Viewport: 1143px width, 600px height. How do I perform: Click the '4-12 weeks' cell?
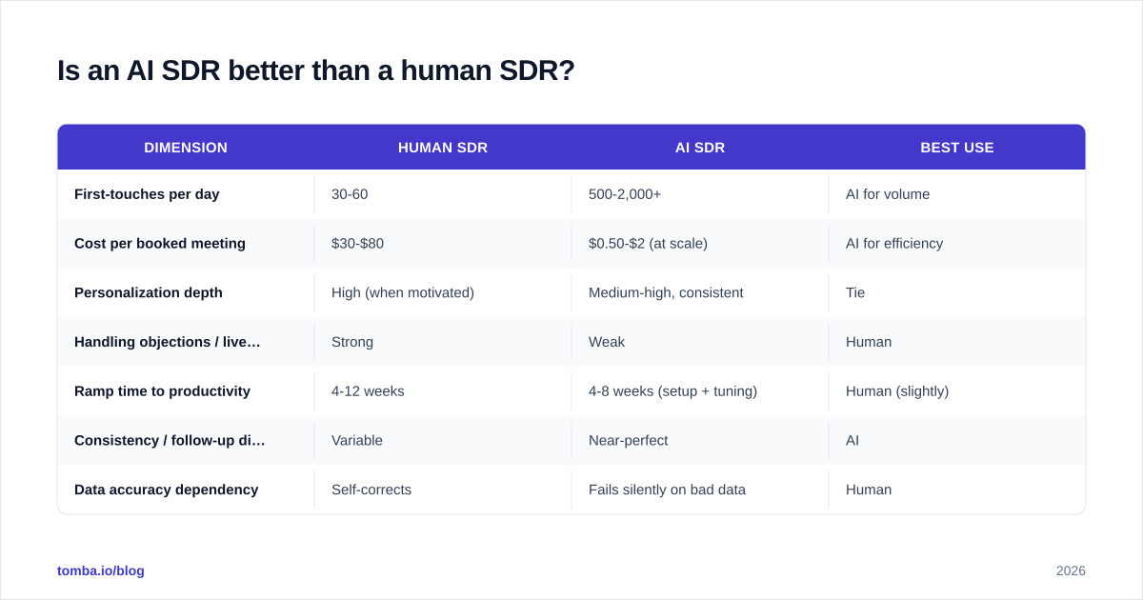point(368,391)
